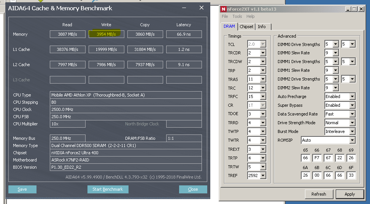This screenshot has height=204, width=370.
Task: Expand the TRC timing dropdown
Action: [x=263, y=88]
